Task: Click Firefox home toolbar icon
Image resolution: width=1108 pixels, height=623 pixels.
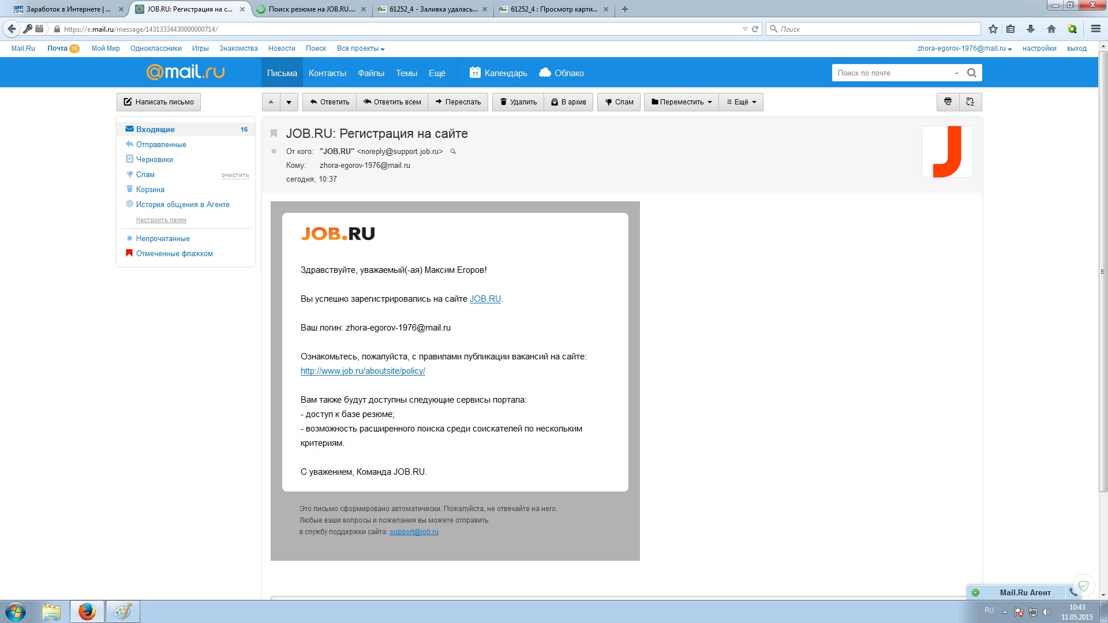Action: (1051, 29)
